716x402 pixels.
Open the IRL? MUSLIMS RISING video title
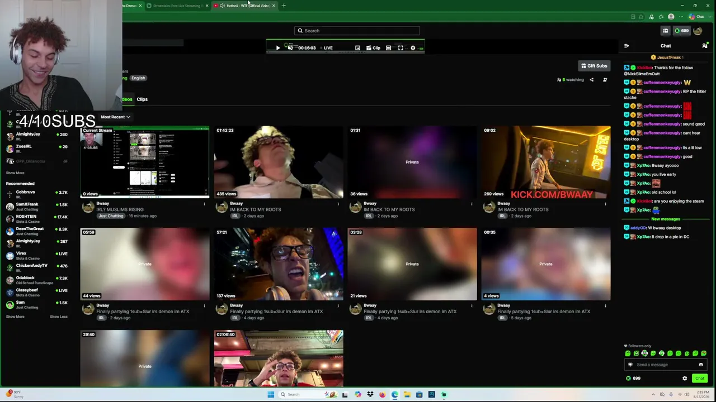[x=120, y=210]
